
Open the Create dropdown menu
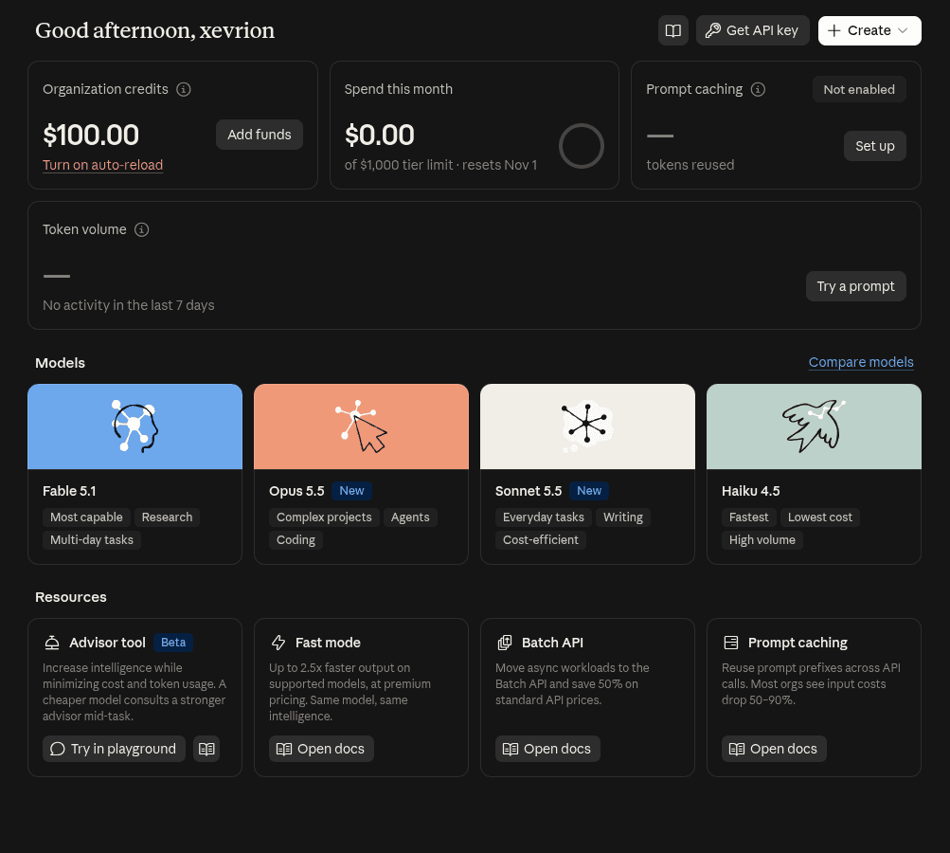point(869,30)
